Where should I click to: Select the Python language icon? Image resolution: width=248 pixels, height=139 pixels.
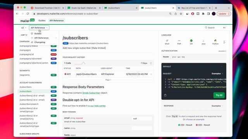[215, 42]
